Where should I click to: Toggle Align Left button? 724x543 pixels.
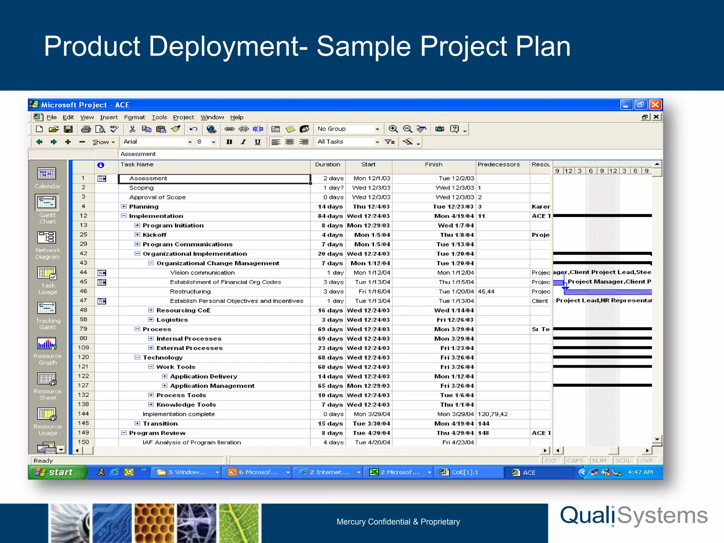276,142
